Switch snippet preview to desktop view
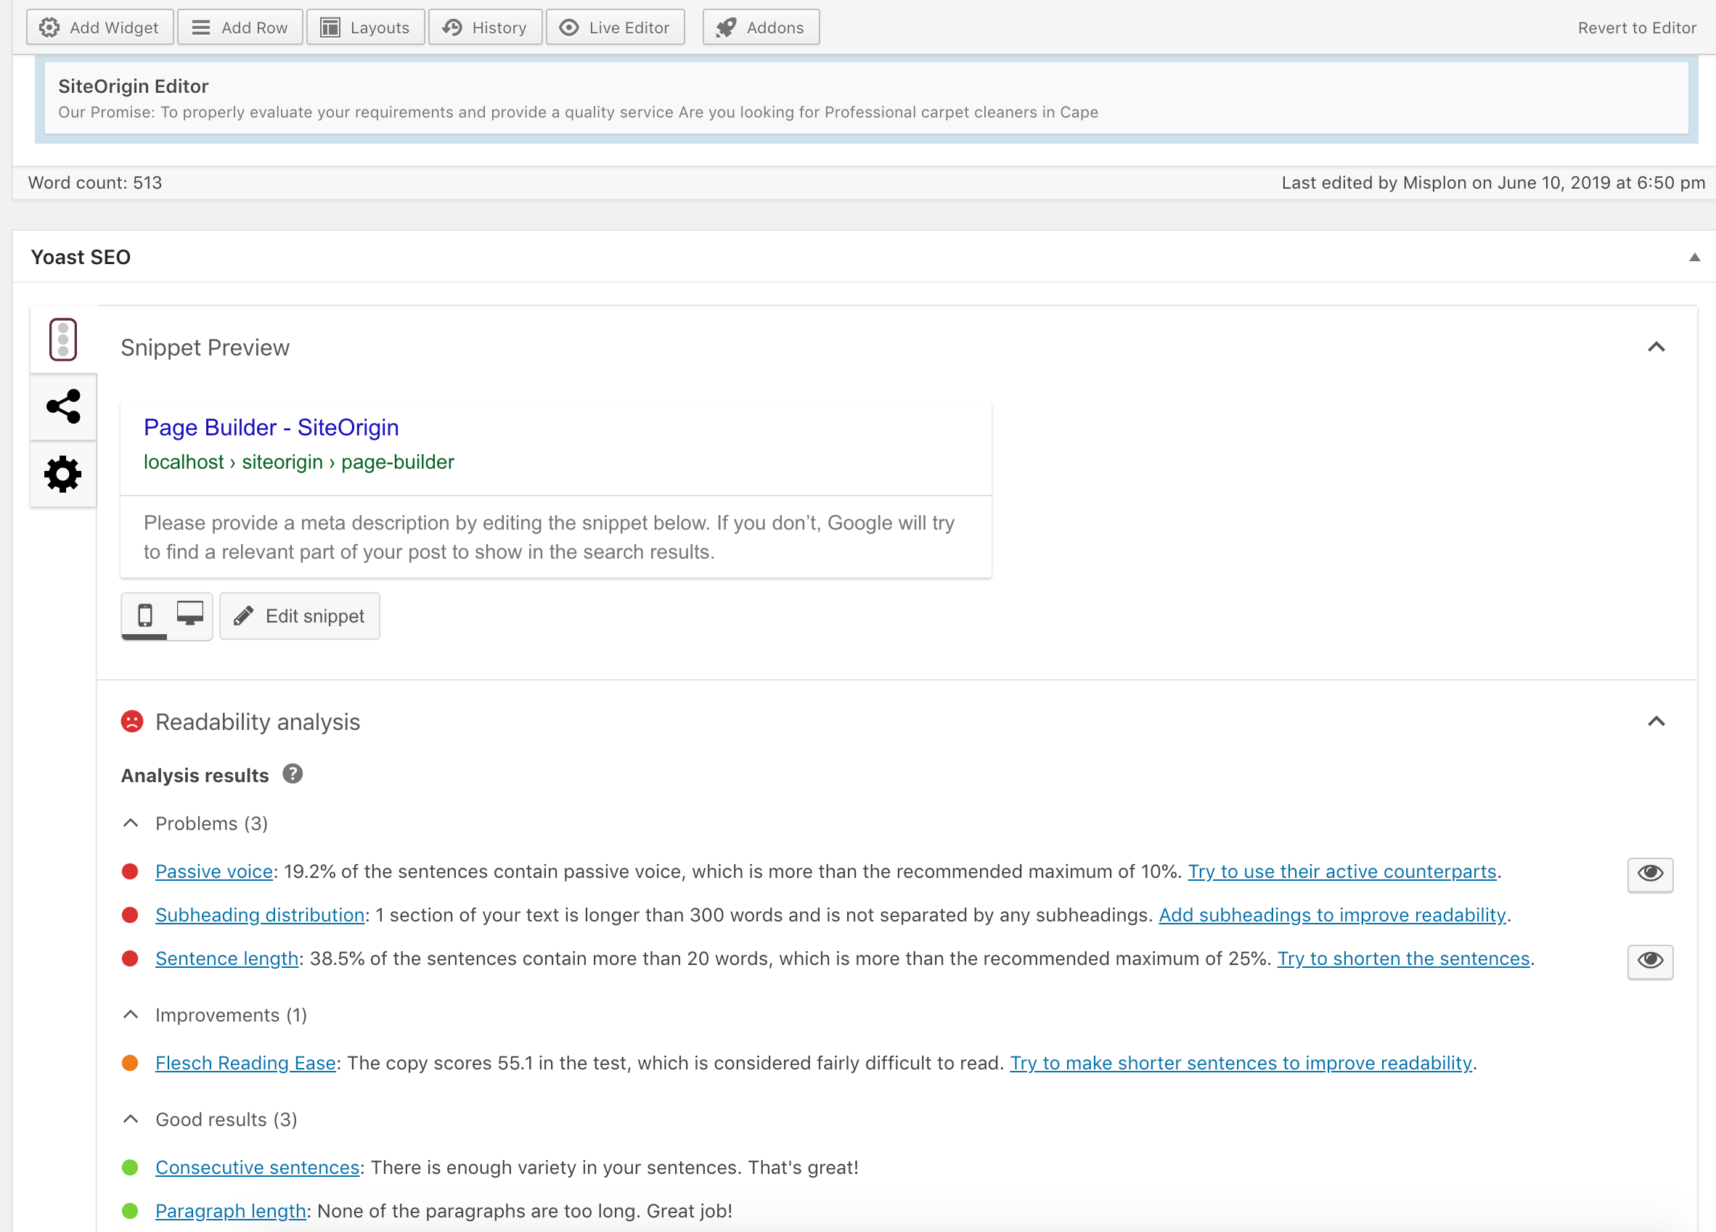Viewport: 1716px width, 1232px height. 190,615
